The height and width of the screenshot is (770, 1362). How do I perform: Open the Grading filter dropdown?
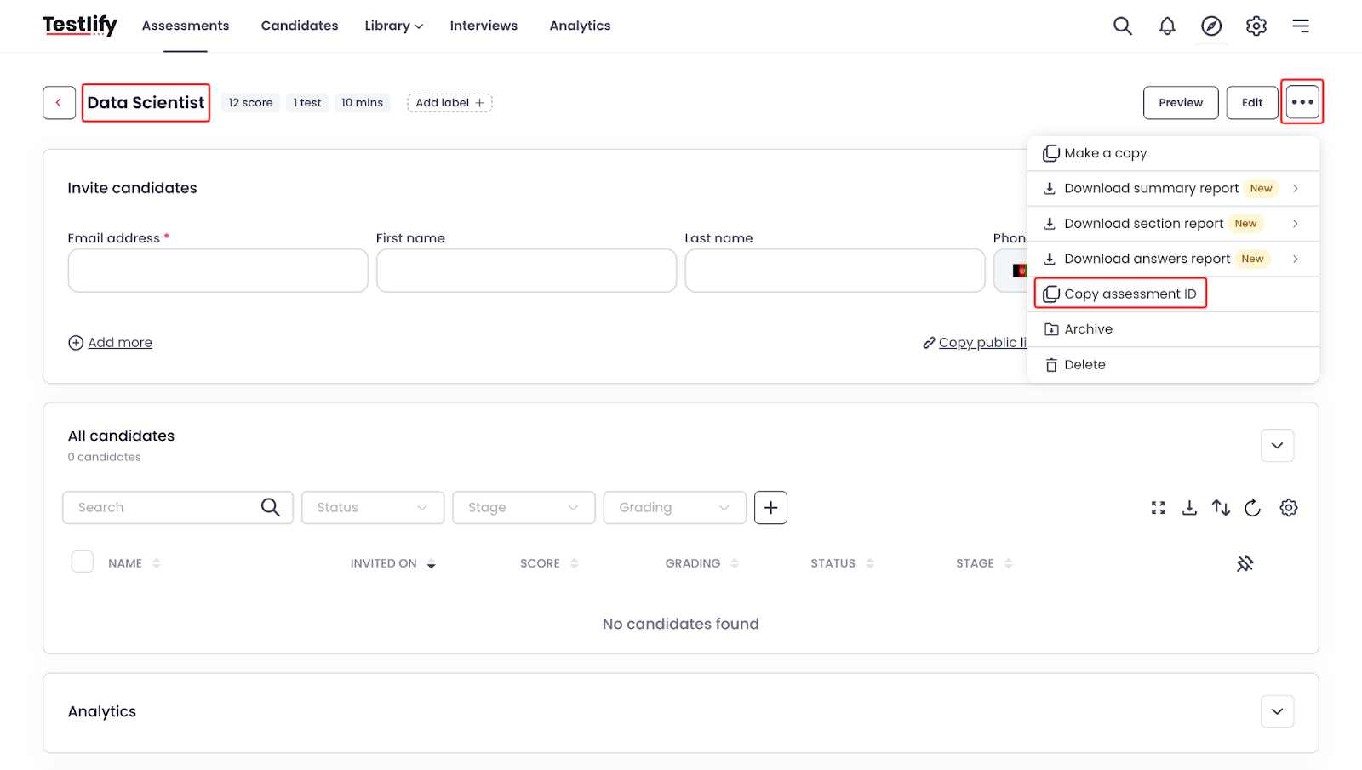[x=675, y=508]
